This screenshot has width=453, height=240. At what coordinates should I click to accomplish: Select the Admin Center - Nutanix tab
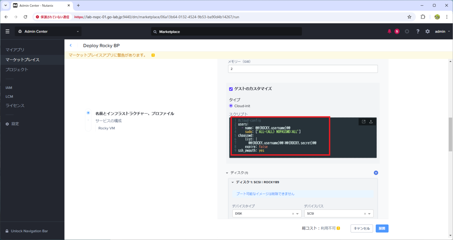point(42,6)
